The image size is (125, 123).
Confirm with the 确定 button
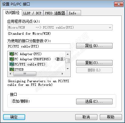(x=14, y=117)
